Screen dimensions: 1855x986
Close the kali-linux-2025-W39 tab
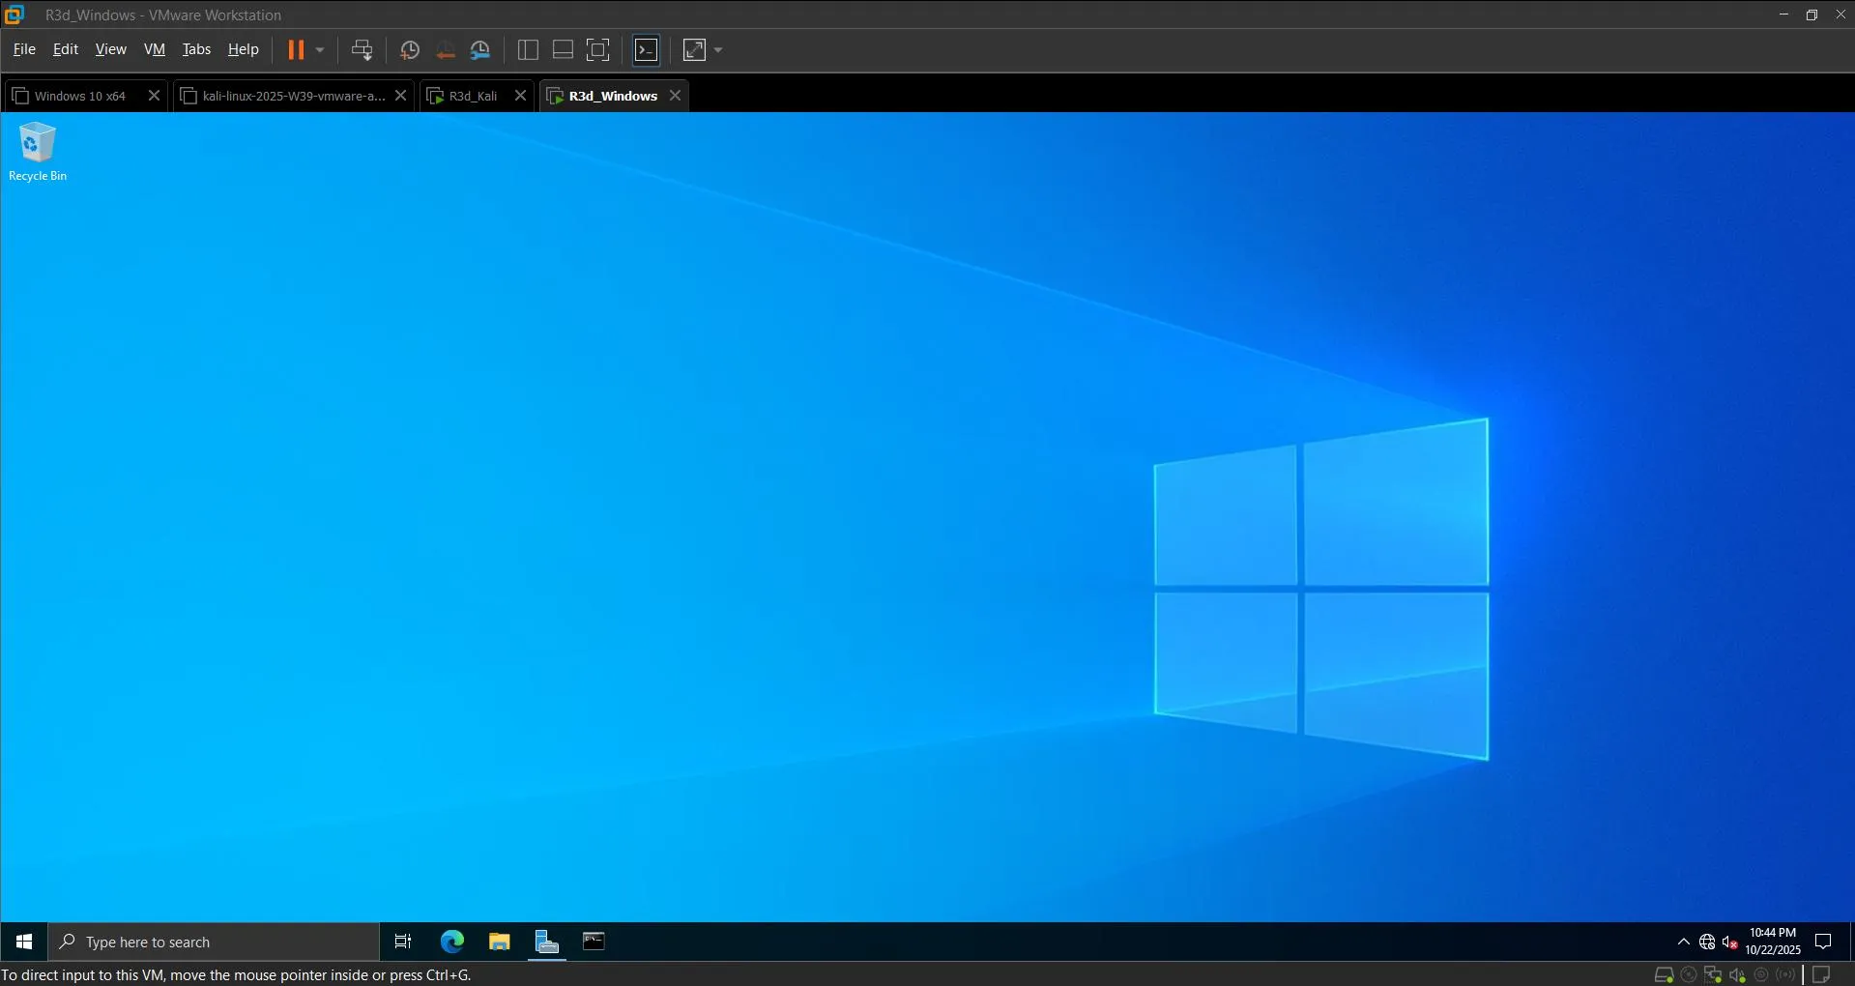tap(401, 96)
